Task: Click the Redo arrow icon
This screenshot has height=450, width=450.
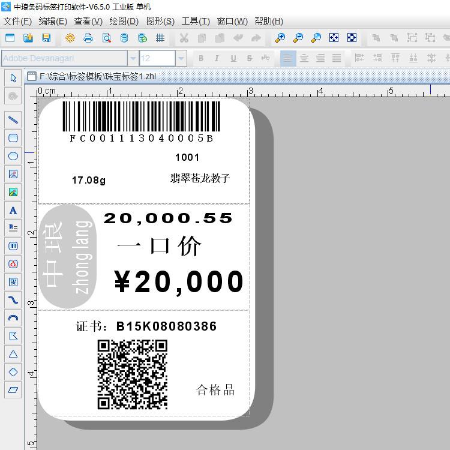Action: pyautogui.click(x=256, y=38)
